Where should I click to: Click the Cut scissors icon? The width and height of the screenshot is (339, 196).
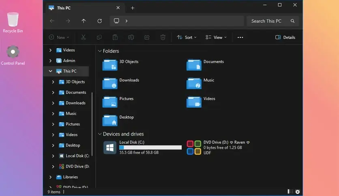click(x=83, y=37)
